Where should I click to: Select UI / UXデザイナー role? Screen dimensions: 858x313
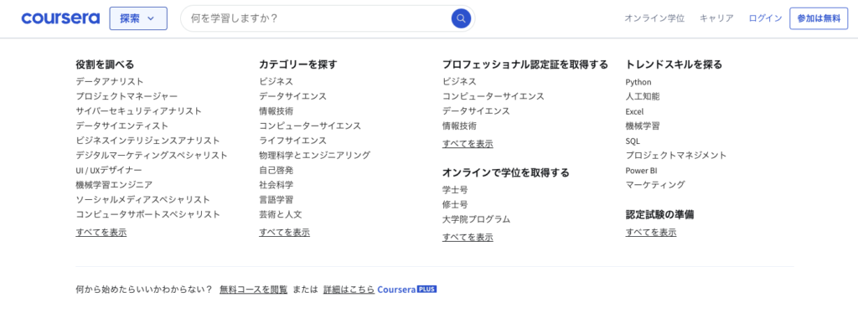(x=109, y=170)
